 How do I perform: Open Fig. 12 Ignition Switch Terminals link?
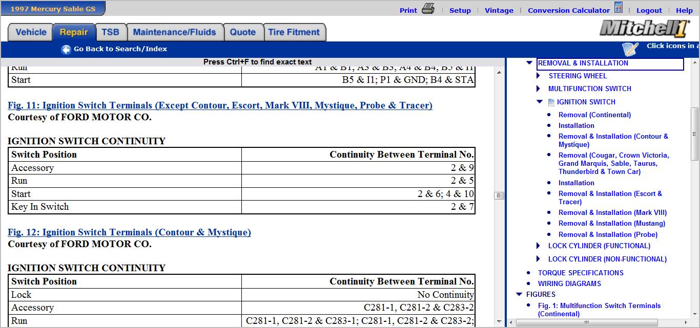[129, 232]
